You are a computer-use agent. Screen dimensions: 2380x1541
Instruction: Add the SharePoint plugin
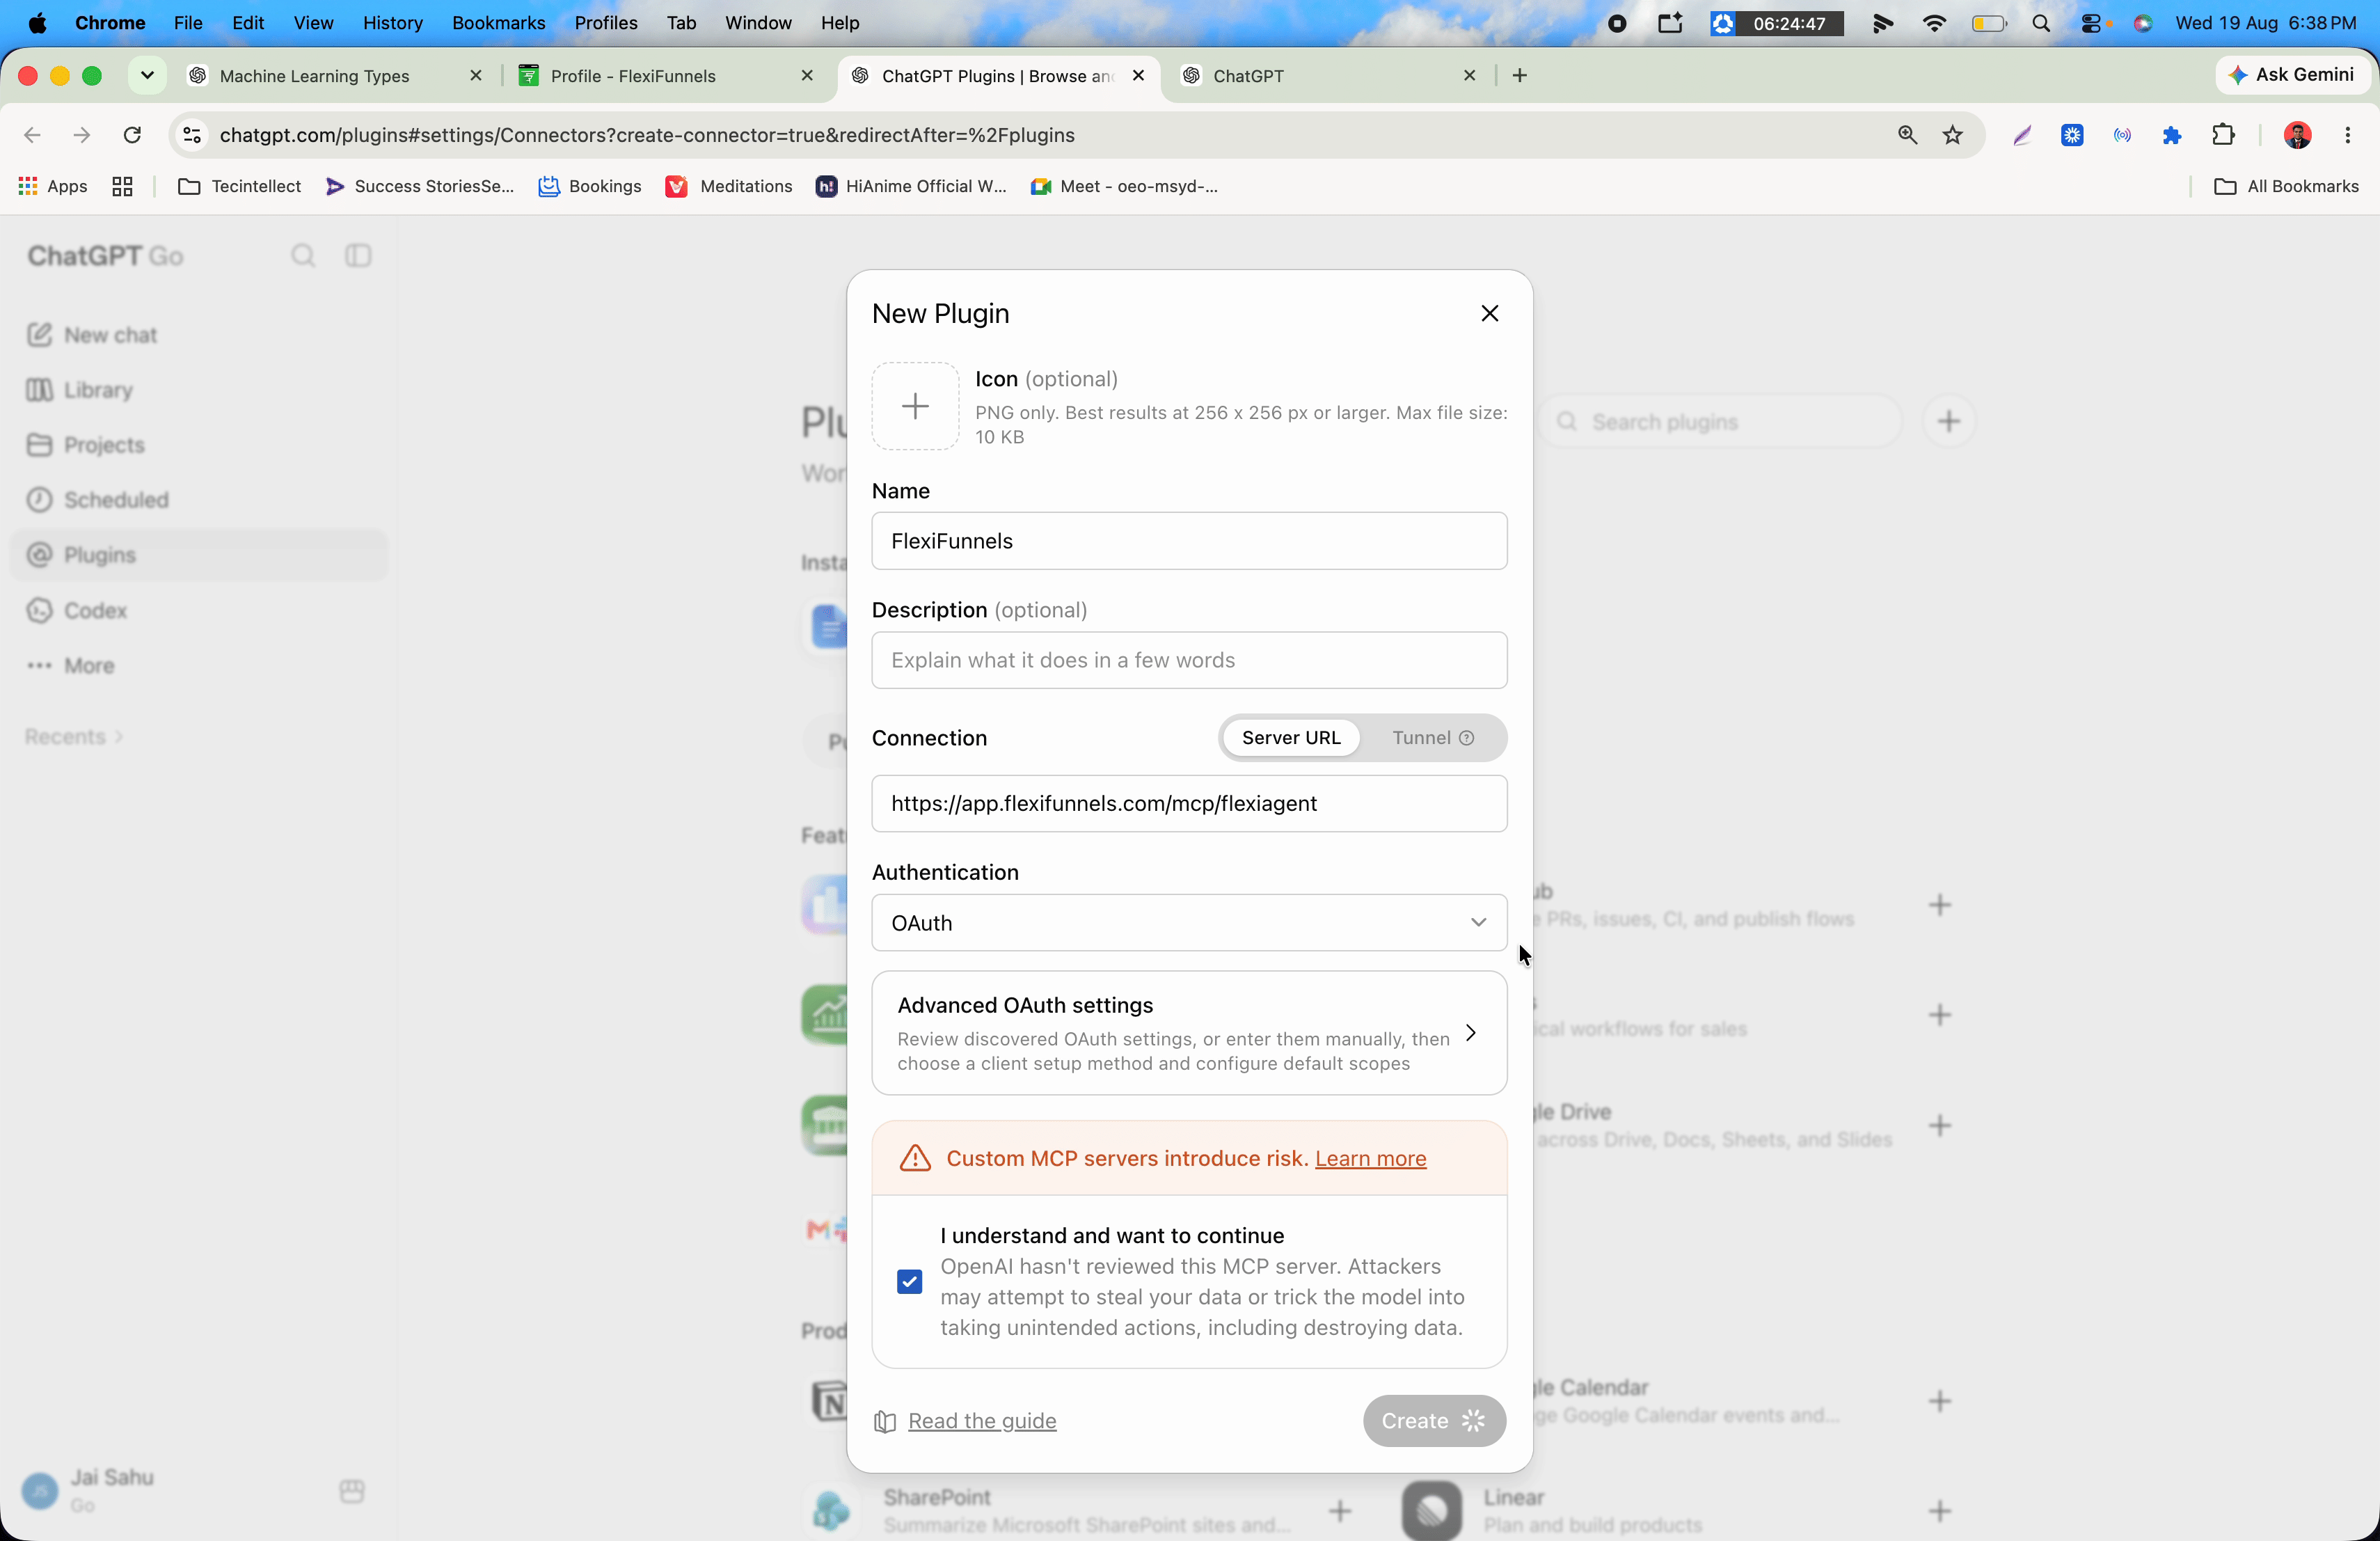coord(1340,1511)
